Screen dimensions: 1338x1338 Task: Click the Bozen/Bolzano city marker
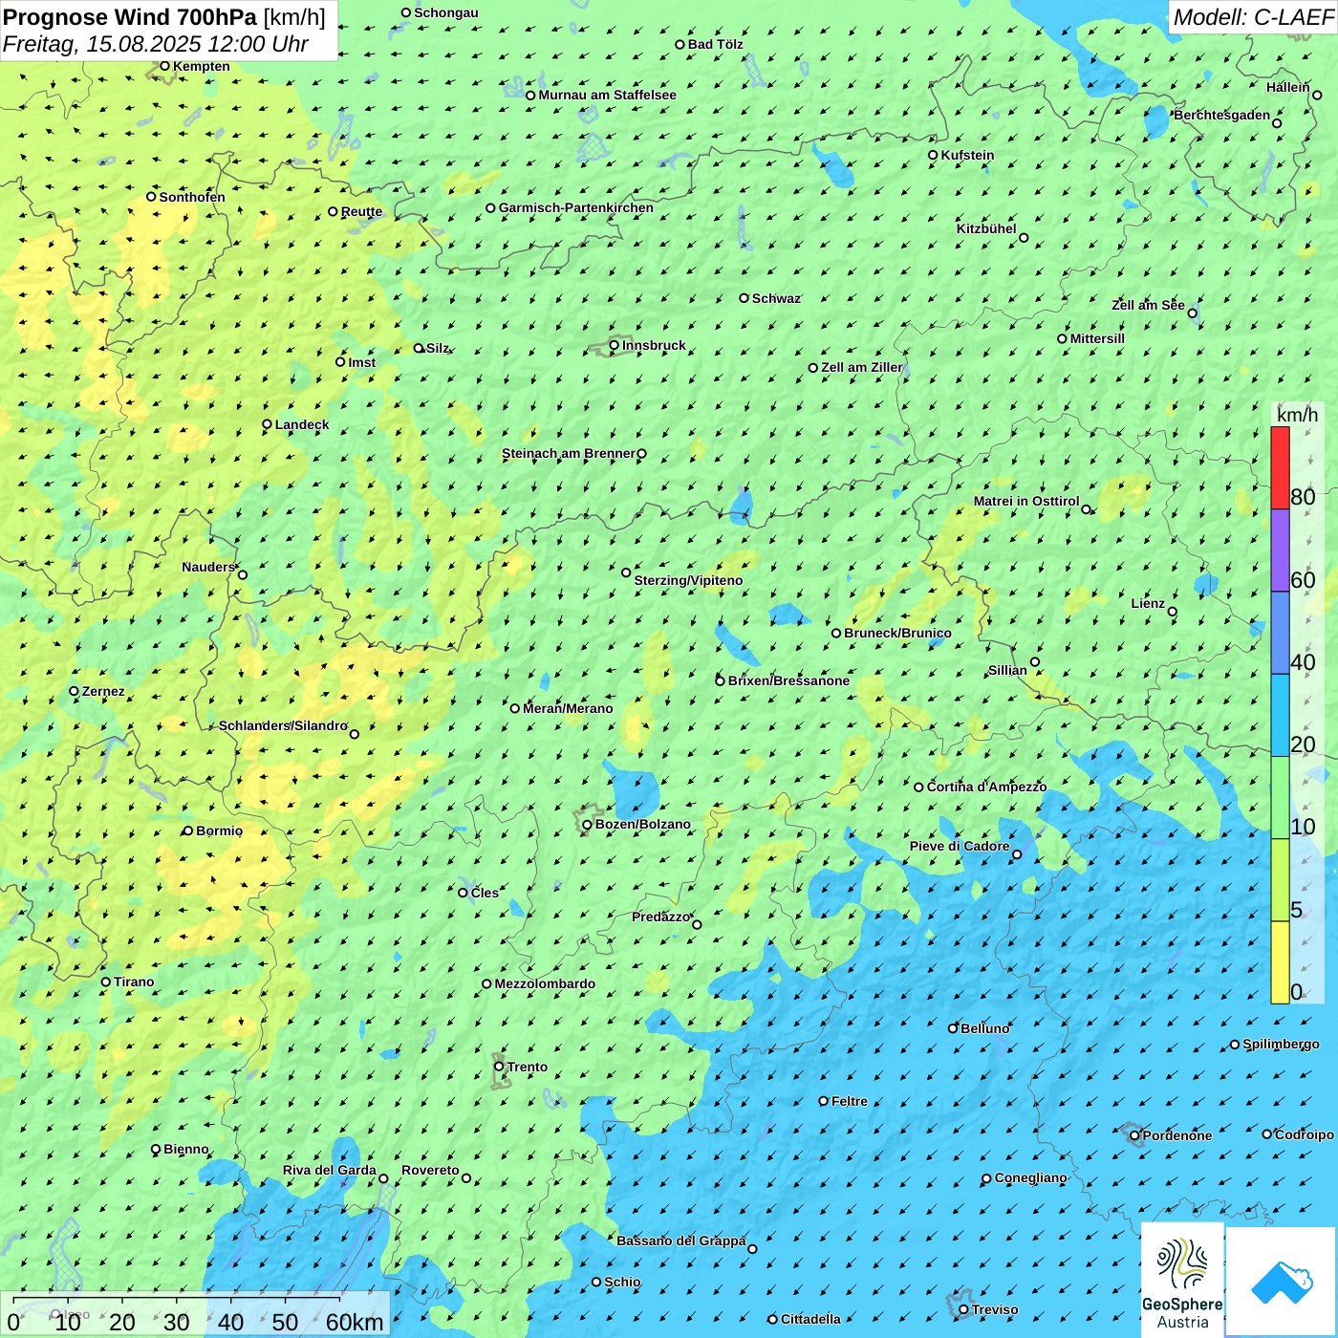coord(587,825)
